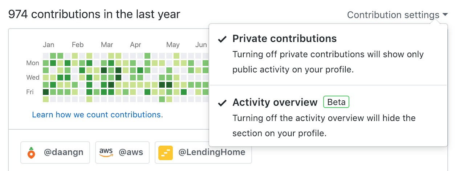
Task: Open Learn how we count contributions link
Action: (x=97, y=115)
